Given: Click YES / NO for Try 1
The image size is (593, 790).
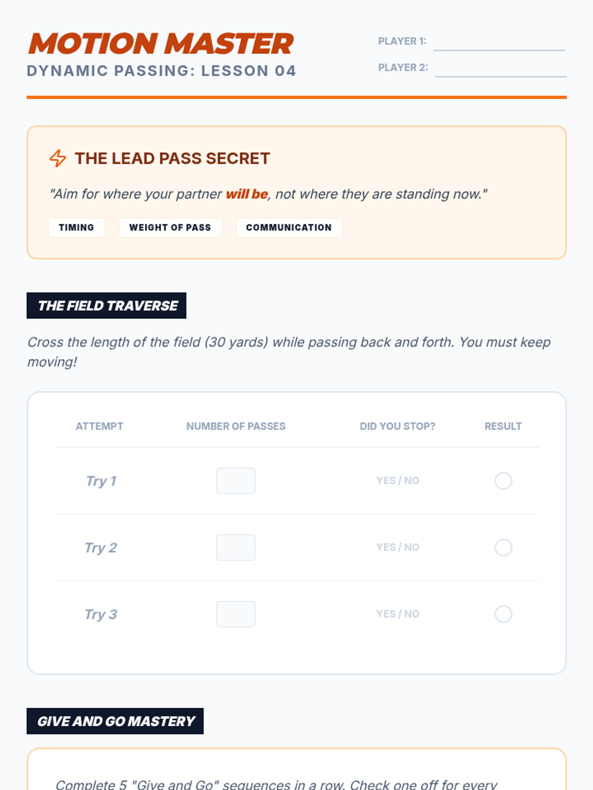Looking at the screenshot, I should tap(397, 480).
